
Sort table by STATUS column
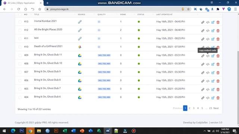tap(141, 15)
